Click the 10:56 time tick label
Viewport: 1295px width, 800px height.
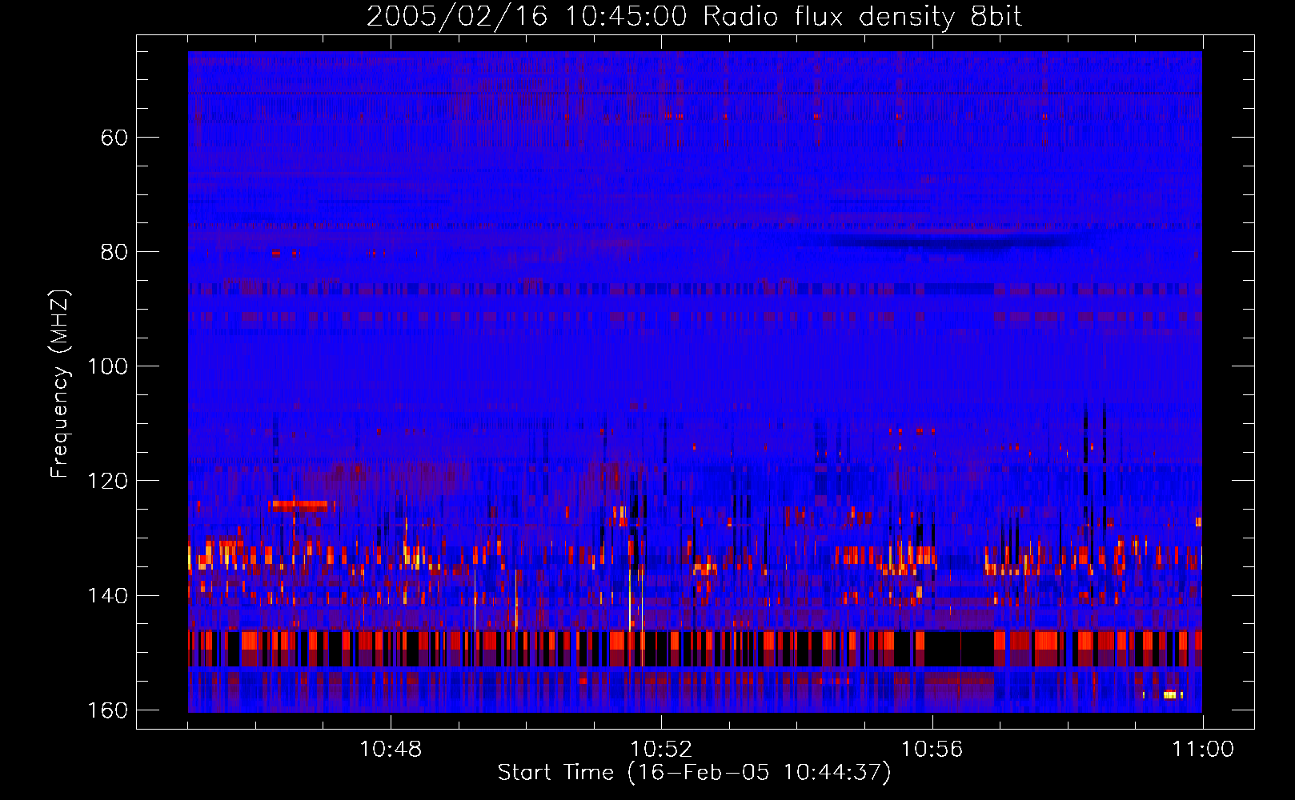point(932,750)
